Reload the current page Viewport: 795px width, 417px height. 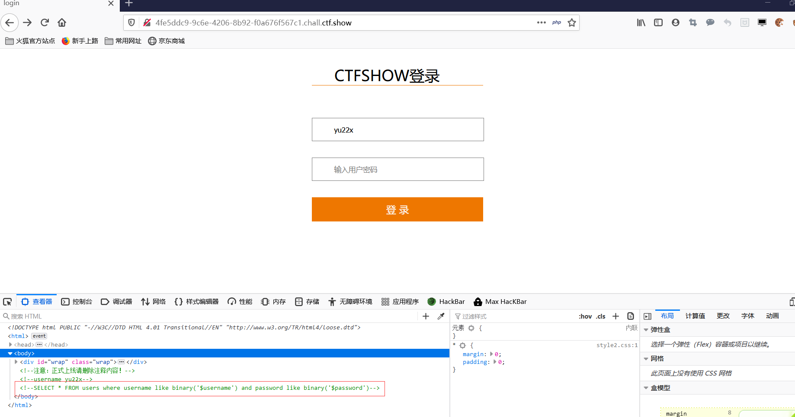click(x=45, y=22)
